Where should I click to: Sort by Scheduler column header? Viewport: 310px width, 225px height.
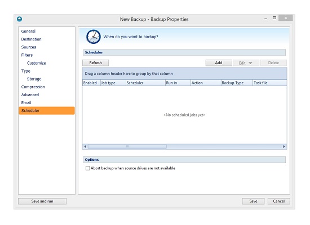(145, 83)
